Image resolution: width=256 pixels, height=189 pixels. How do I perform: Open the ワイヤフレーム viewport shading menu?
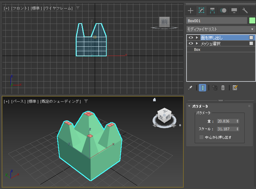click(x=58, y=8)
